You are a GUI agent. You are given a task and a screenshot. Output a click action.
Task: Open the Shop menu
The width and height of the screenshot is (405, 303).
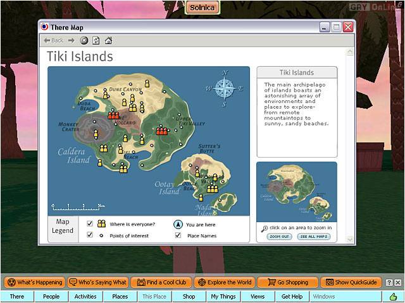tap(189, 297)
